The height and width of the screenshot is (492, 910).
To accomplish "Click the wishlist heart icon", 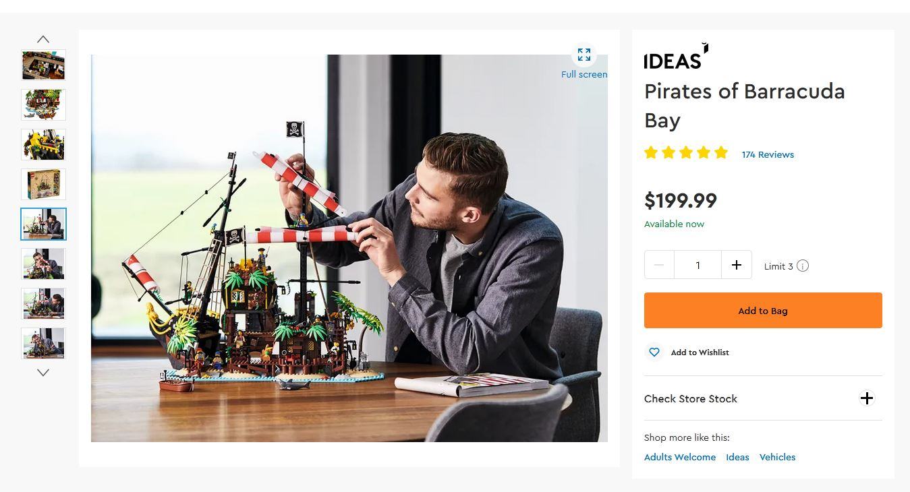I will pyautogui.click(x=654, y=352).
